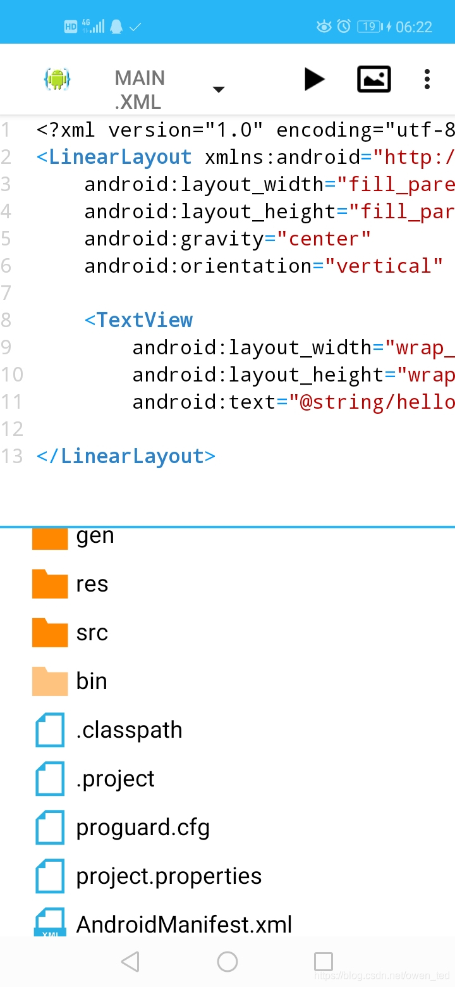Click the android:layout_height="fill_par line

coord(270,211)
